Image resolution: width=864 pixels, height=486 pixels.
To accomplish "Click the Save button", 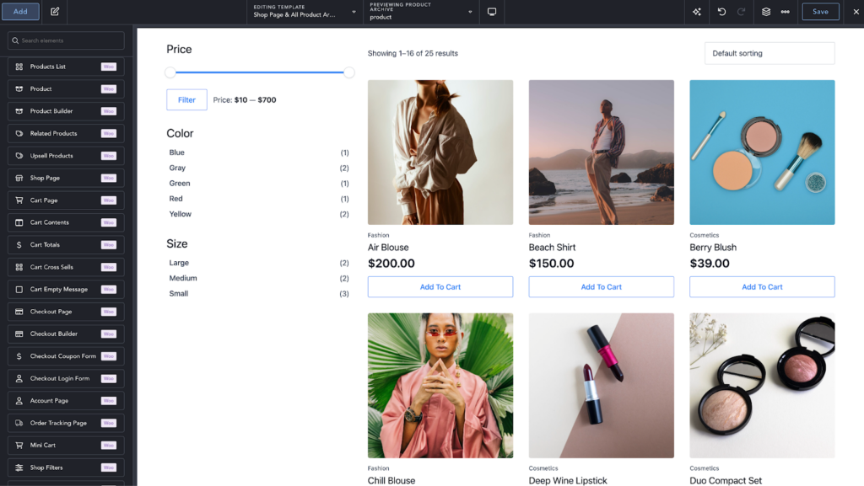I will pyautogui.click(x=819, y=11).
